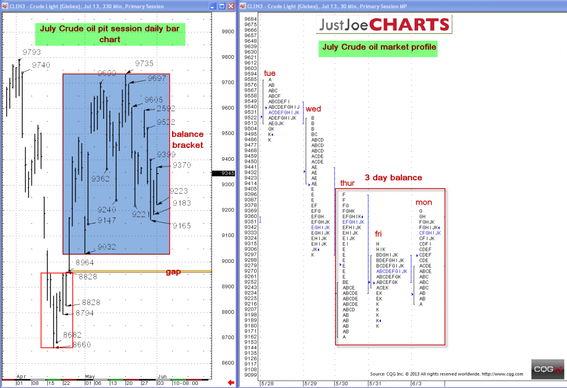Click the green 'July Crude oil market profile' label
This screenshot has height=388, width=567.
[x=379, y=47]
